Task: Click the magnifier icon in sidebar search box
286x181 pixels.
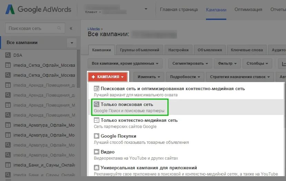Action: 59,28
